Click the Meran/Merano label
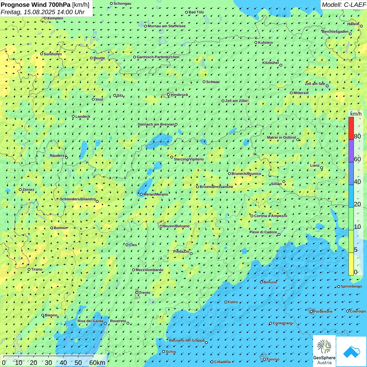The height and width of the screenshot is (367, 367). click(156, 194)
